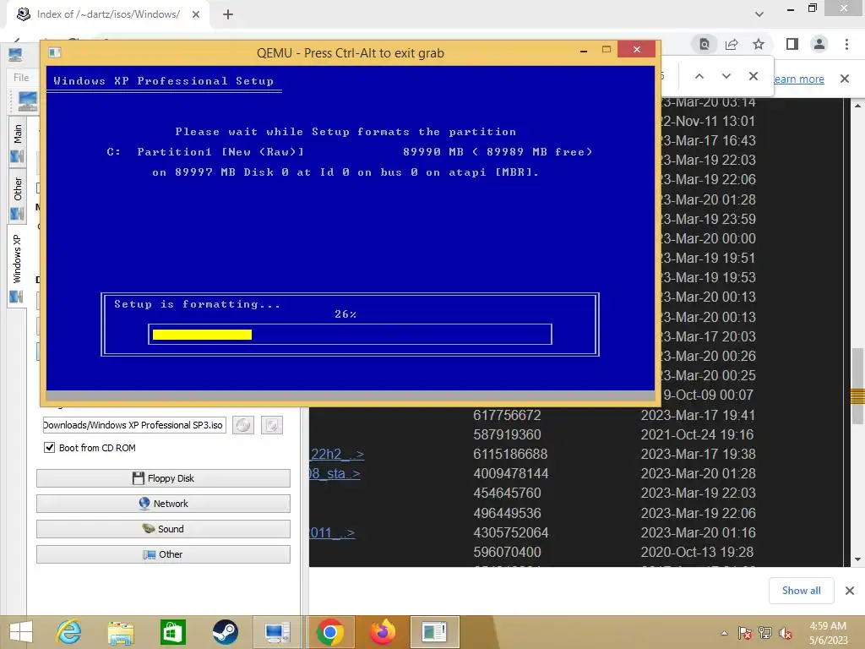The height and width of the screenshot is (649, 865).
Task: Close the Index of ~dartz/isos/Windows tab
Action: 196,14
